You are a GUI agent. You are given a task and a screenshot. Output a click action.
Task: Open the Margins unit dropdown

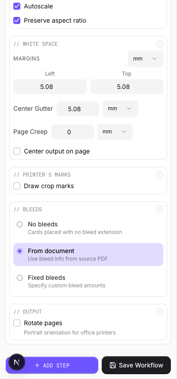[x=146, y=59]
